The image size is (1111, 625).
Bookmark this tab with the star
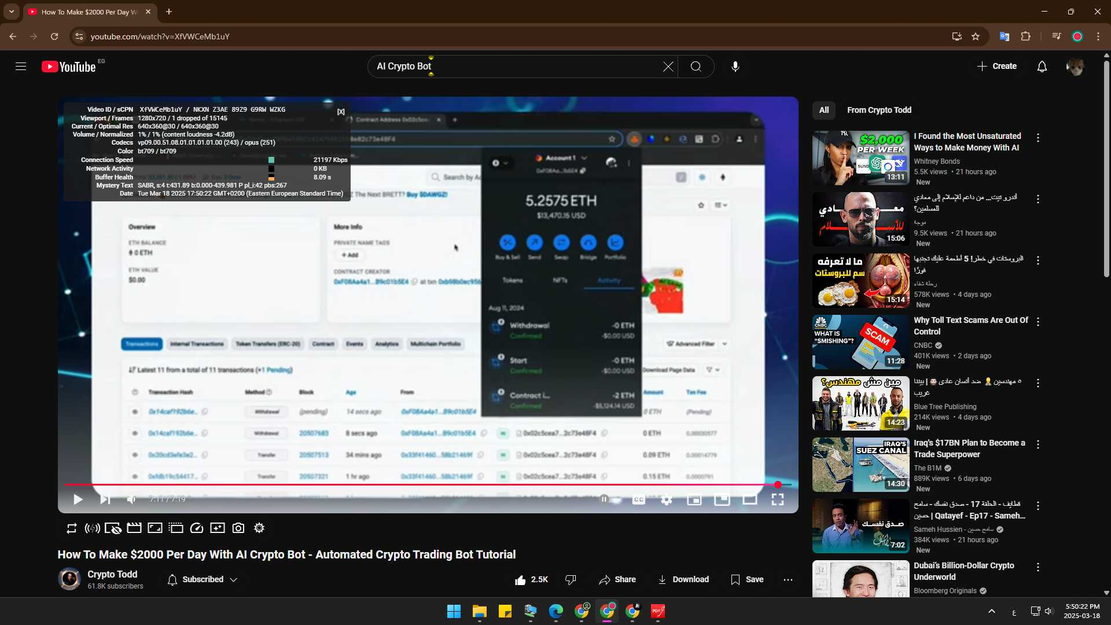coord(976,36)
